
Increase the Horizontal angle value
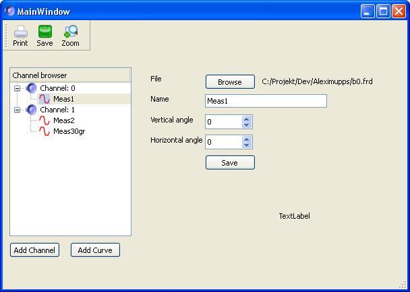click(247, 139)
